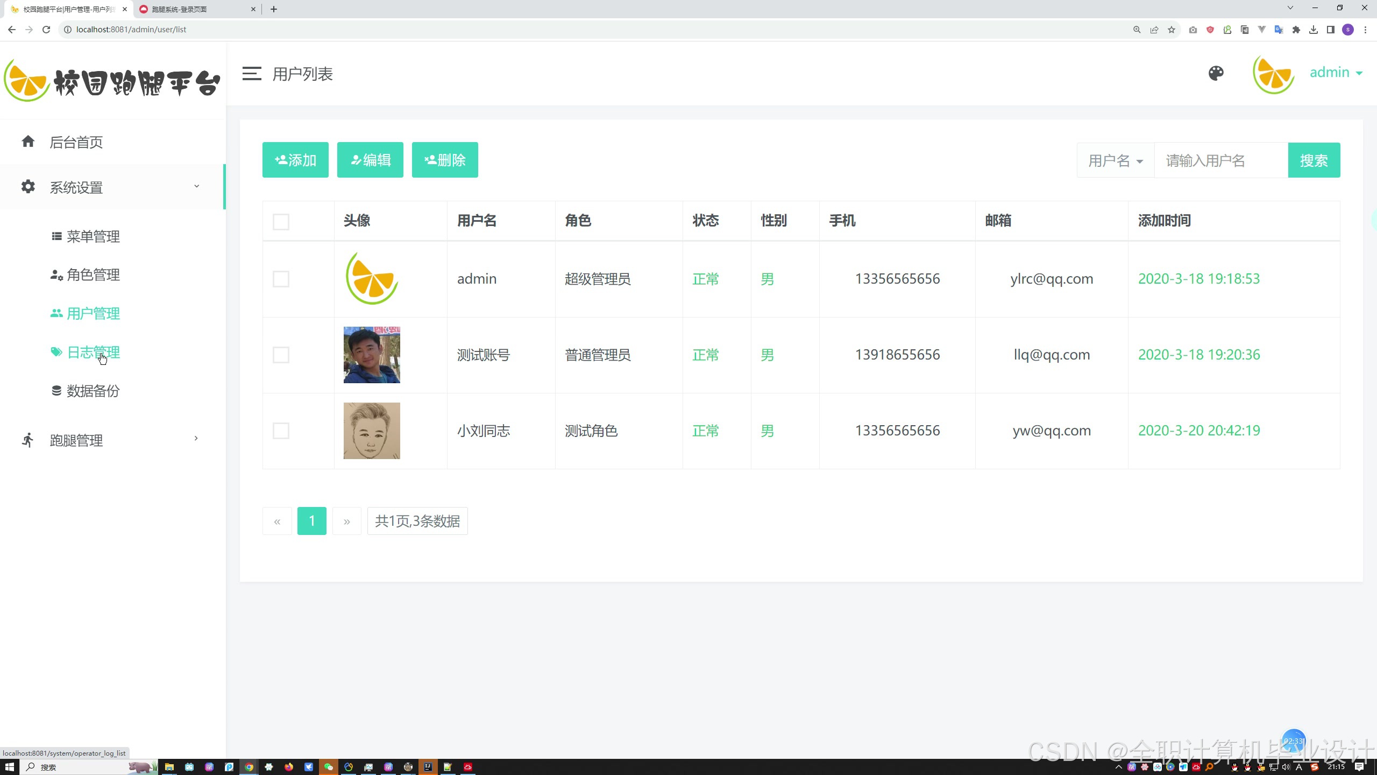Open 菜单管理 in the sidebar
The width and height of the screenshot is (1377, 775).
coord(93,236)
